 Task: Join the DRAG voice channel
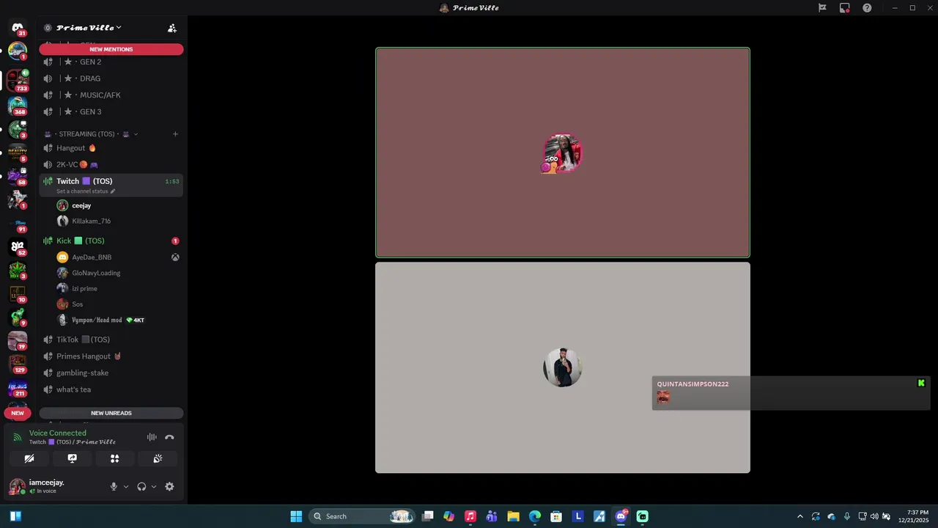[111, 78]
